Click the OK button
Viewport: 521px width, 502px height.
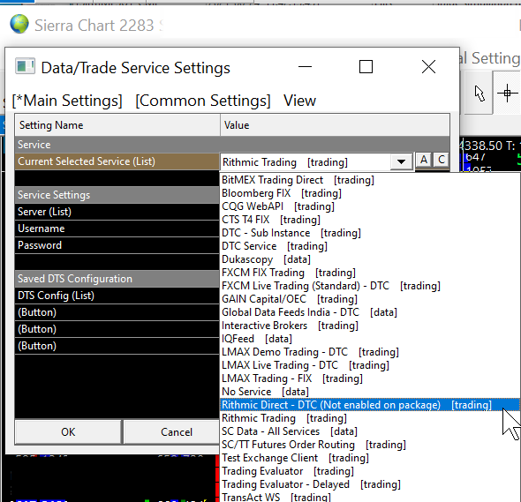click(x=68, y=432)
